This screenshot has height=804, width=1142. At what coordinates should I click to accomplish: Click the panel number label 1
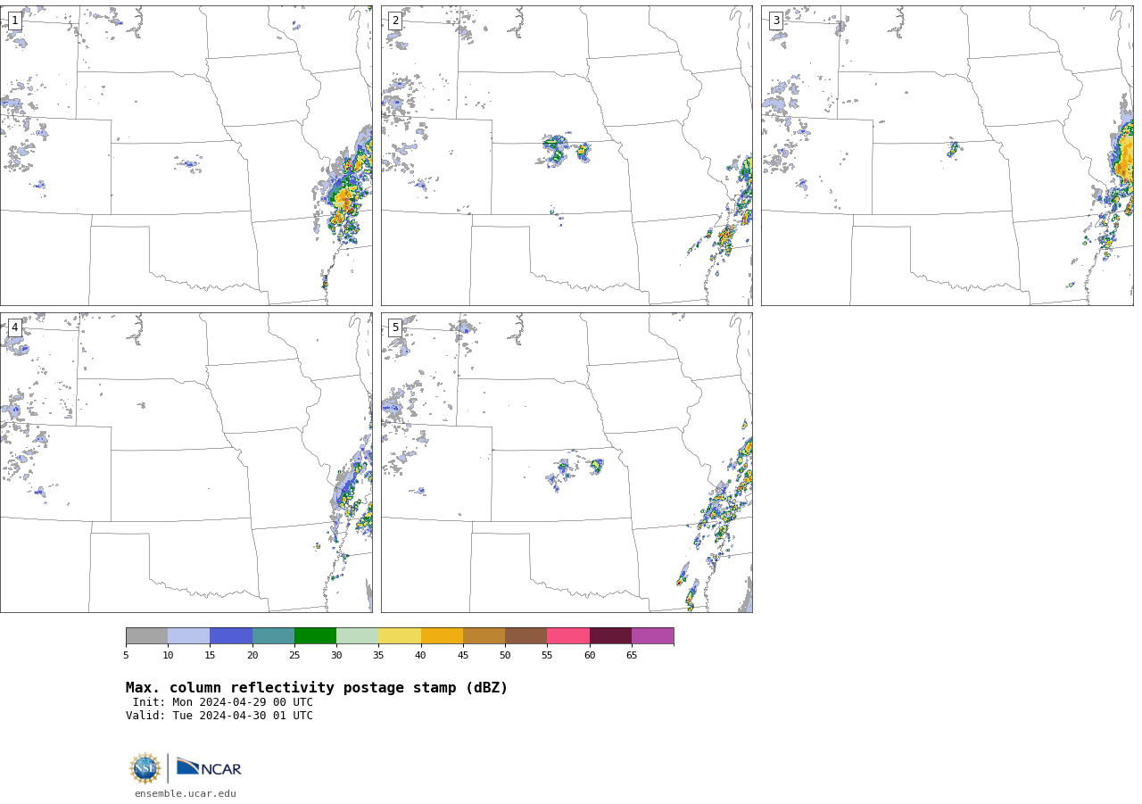[x=14, y=21]
